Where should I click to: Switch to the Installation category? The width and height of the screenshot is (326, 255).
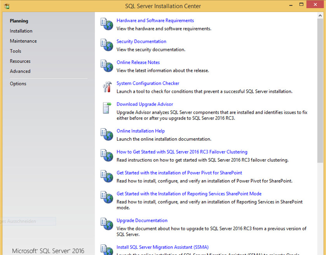[21, 31]
